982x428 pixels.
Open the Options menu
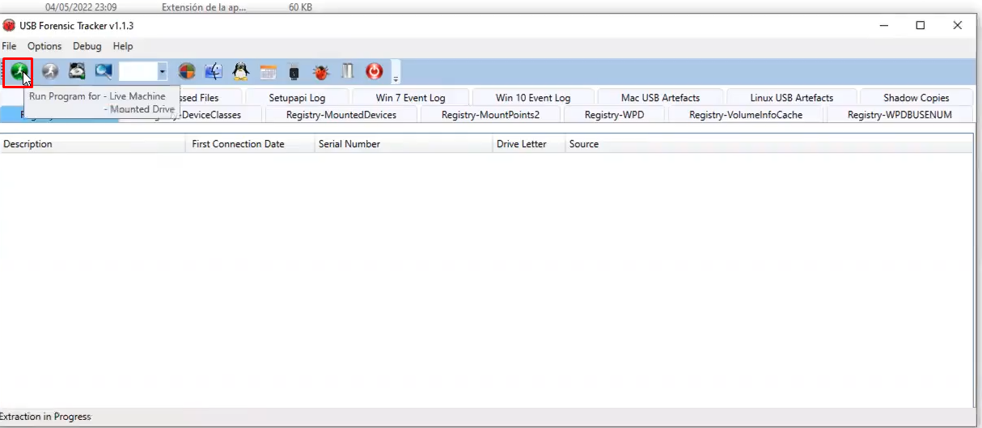click(x=44, y=46)
